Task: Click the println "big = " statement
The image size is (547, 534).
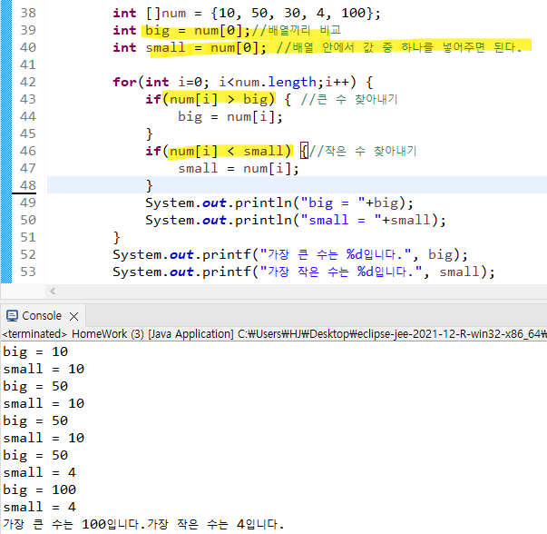Action: (279, 203)
